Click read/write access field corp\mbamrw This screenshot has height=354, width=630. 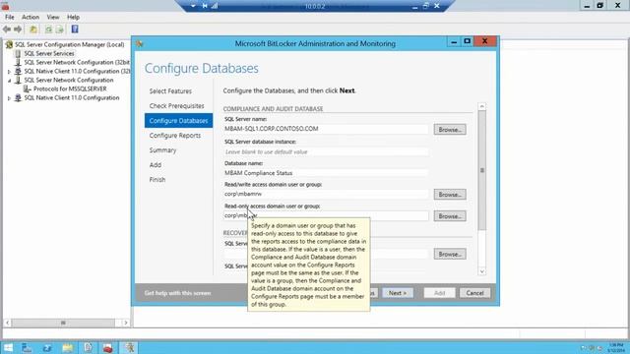(x=326, y=194)
